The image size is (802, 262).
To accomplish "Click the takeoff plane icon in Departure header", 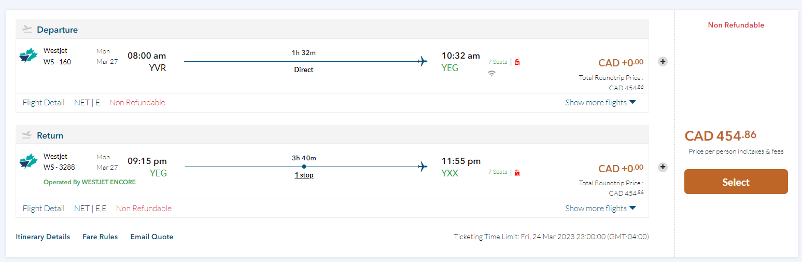I will tap(27, 30).
